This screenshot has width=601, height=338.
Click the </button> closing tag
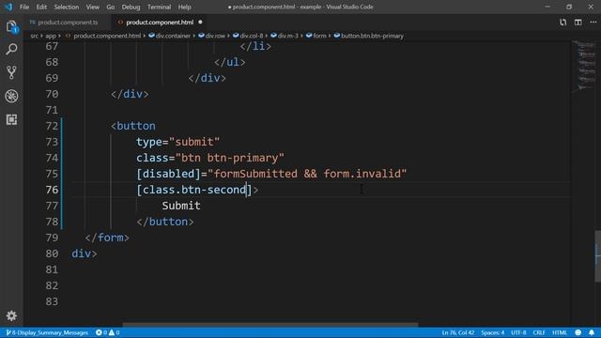coord(165,222)
